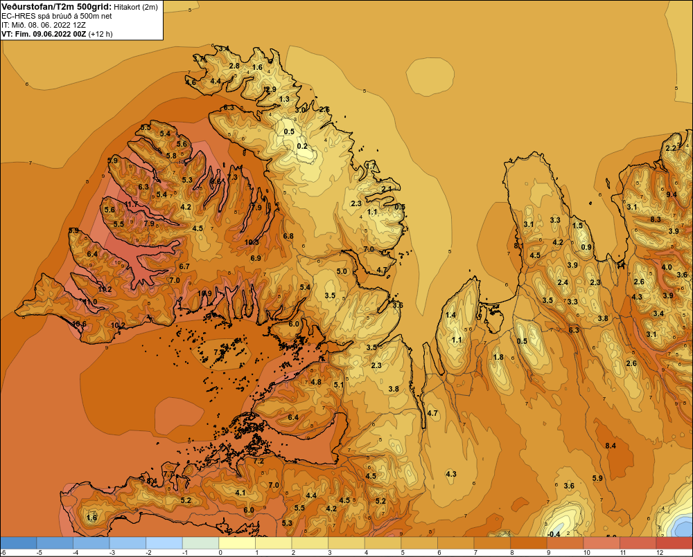Viewport: 693px width, 557px height.
Task: Click the 7.2 temperature value
Action: [258, 462]
